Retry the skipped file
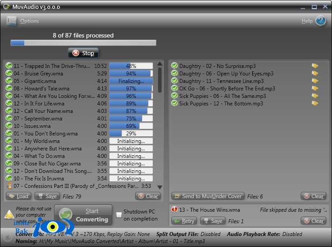This screenshot has width=332, height=247. click(x=184, y=221)
